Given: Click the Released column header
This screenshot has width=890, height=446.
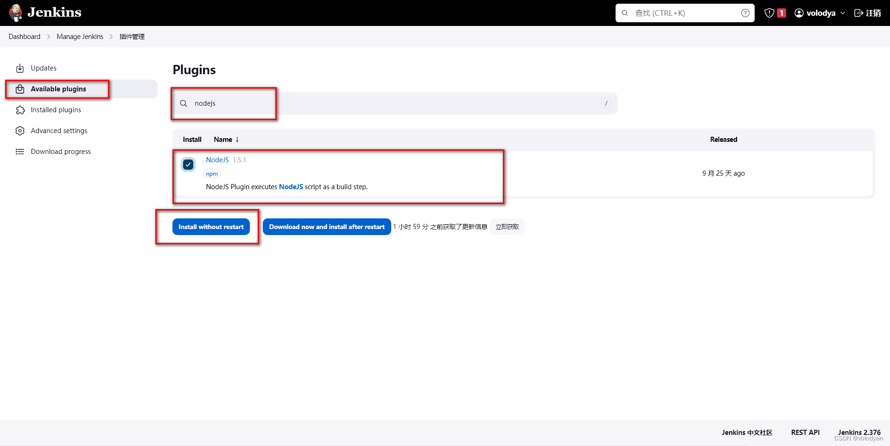Looking at the screenshot, I should [724, 140].
